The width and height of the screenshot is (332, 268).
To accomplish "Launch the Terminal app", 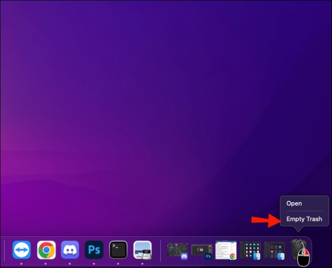I will point(118,250).
